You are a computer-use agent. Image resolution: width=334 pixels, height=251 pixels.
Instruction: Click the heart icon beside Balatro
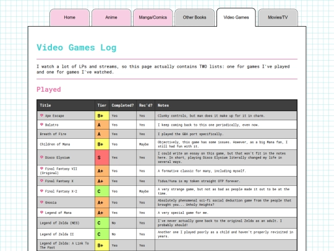tap(42, 125)
